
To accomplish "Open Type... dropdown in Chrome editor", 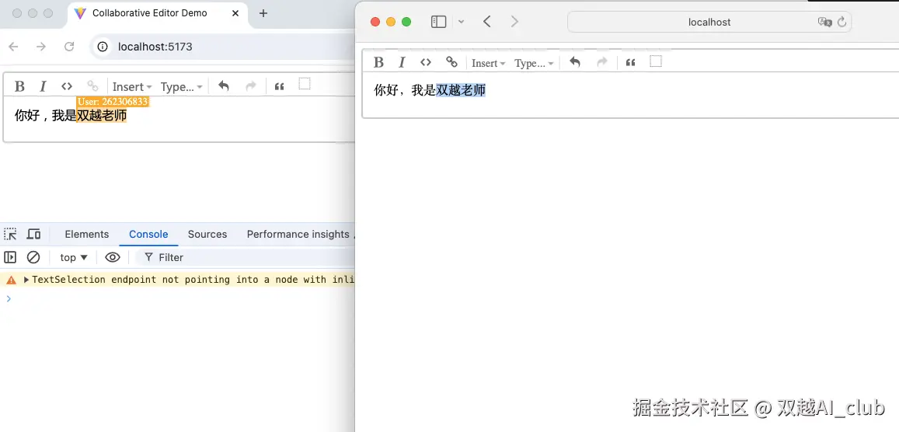I will (181, 86).
